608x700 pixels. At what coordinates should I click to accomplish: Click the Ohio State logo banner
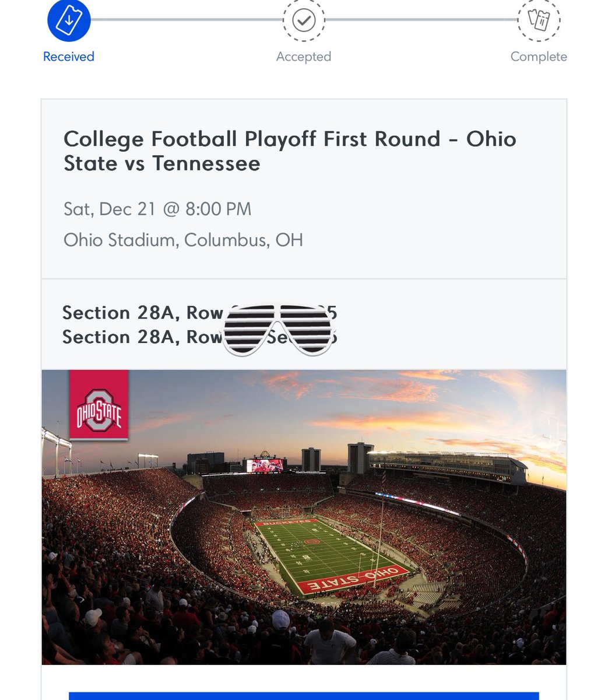pyautogui.click(x=99, y=405)
